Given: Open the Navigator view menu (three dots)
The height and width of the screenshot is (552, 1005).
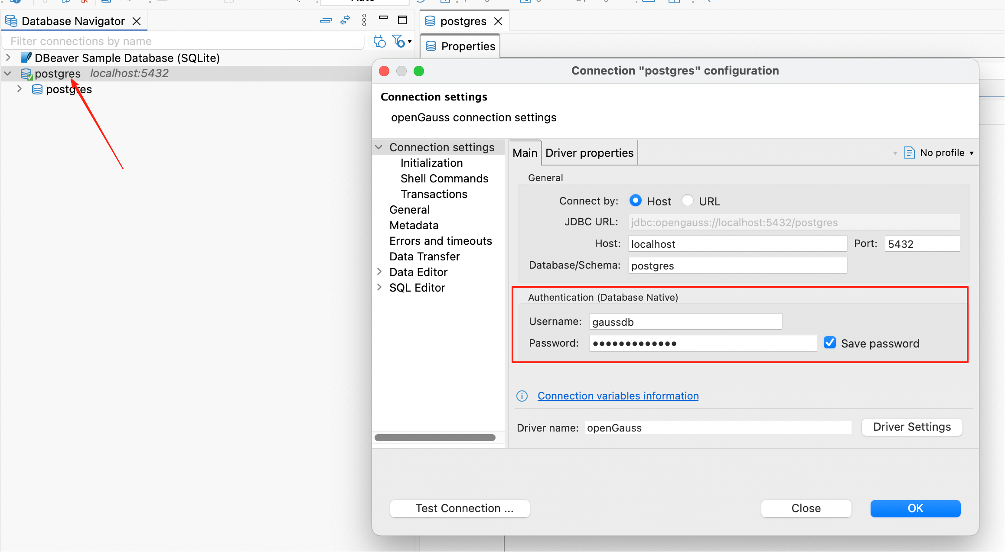Looking at the screenshot, I should click(x=364, y=20).
